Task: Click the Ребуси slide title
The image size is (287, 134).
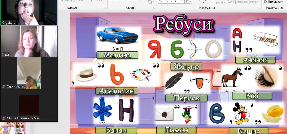Action: click(183, 23)
